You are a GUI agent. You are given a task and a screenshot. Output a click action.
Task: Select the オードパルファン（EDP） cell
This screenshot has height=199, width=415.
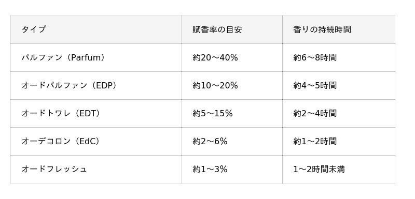[96, 86]
